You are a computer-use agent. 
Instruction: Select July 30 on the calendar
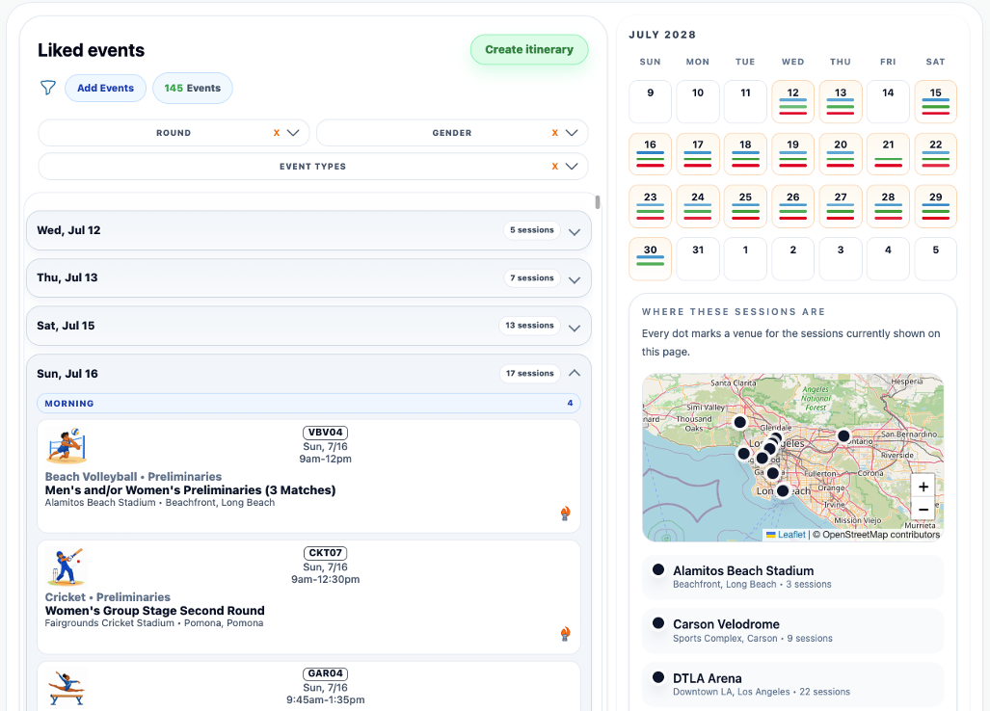point(651,258)
